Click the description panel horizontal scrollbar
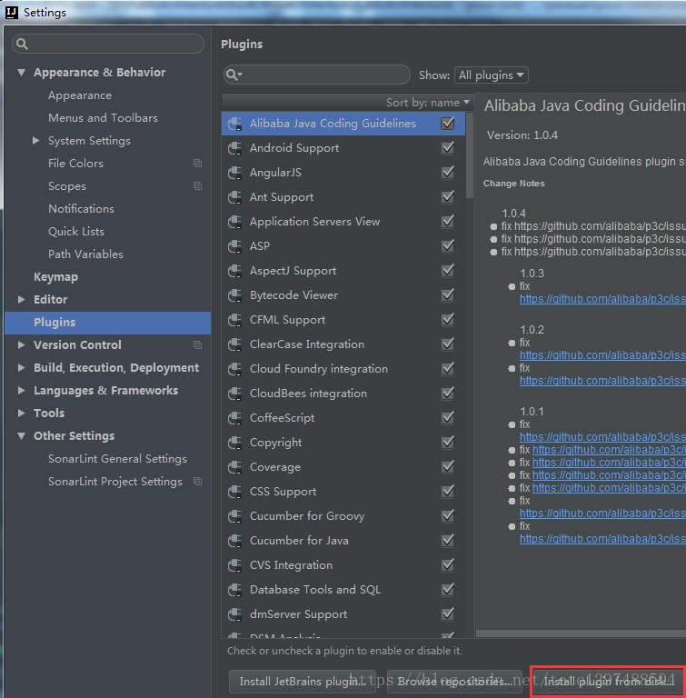686x698 pixels. [x=581, y=633]
